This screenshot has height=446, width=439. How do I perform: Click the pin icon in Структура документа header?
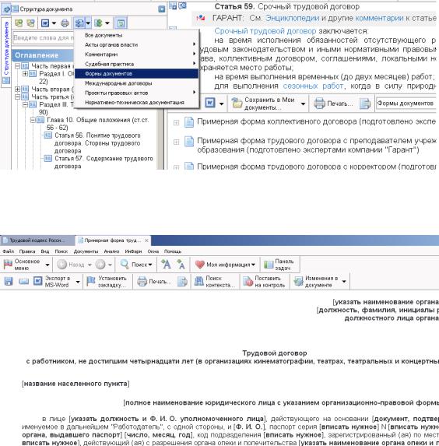click(x=161, y=9)
